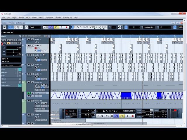187x140 pixels.
Task: Mute the Audio 01 track
Action: 29,39
